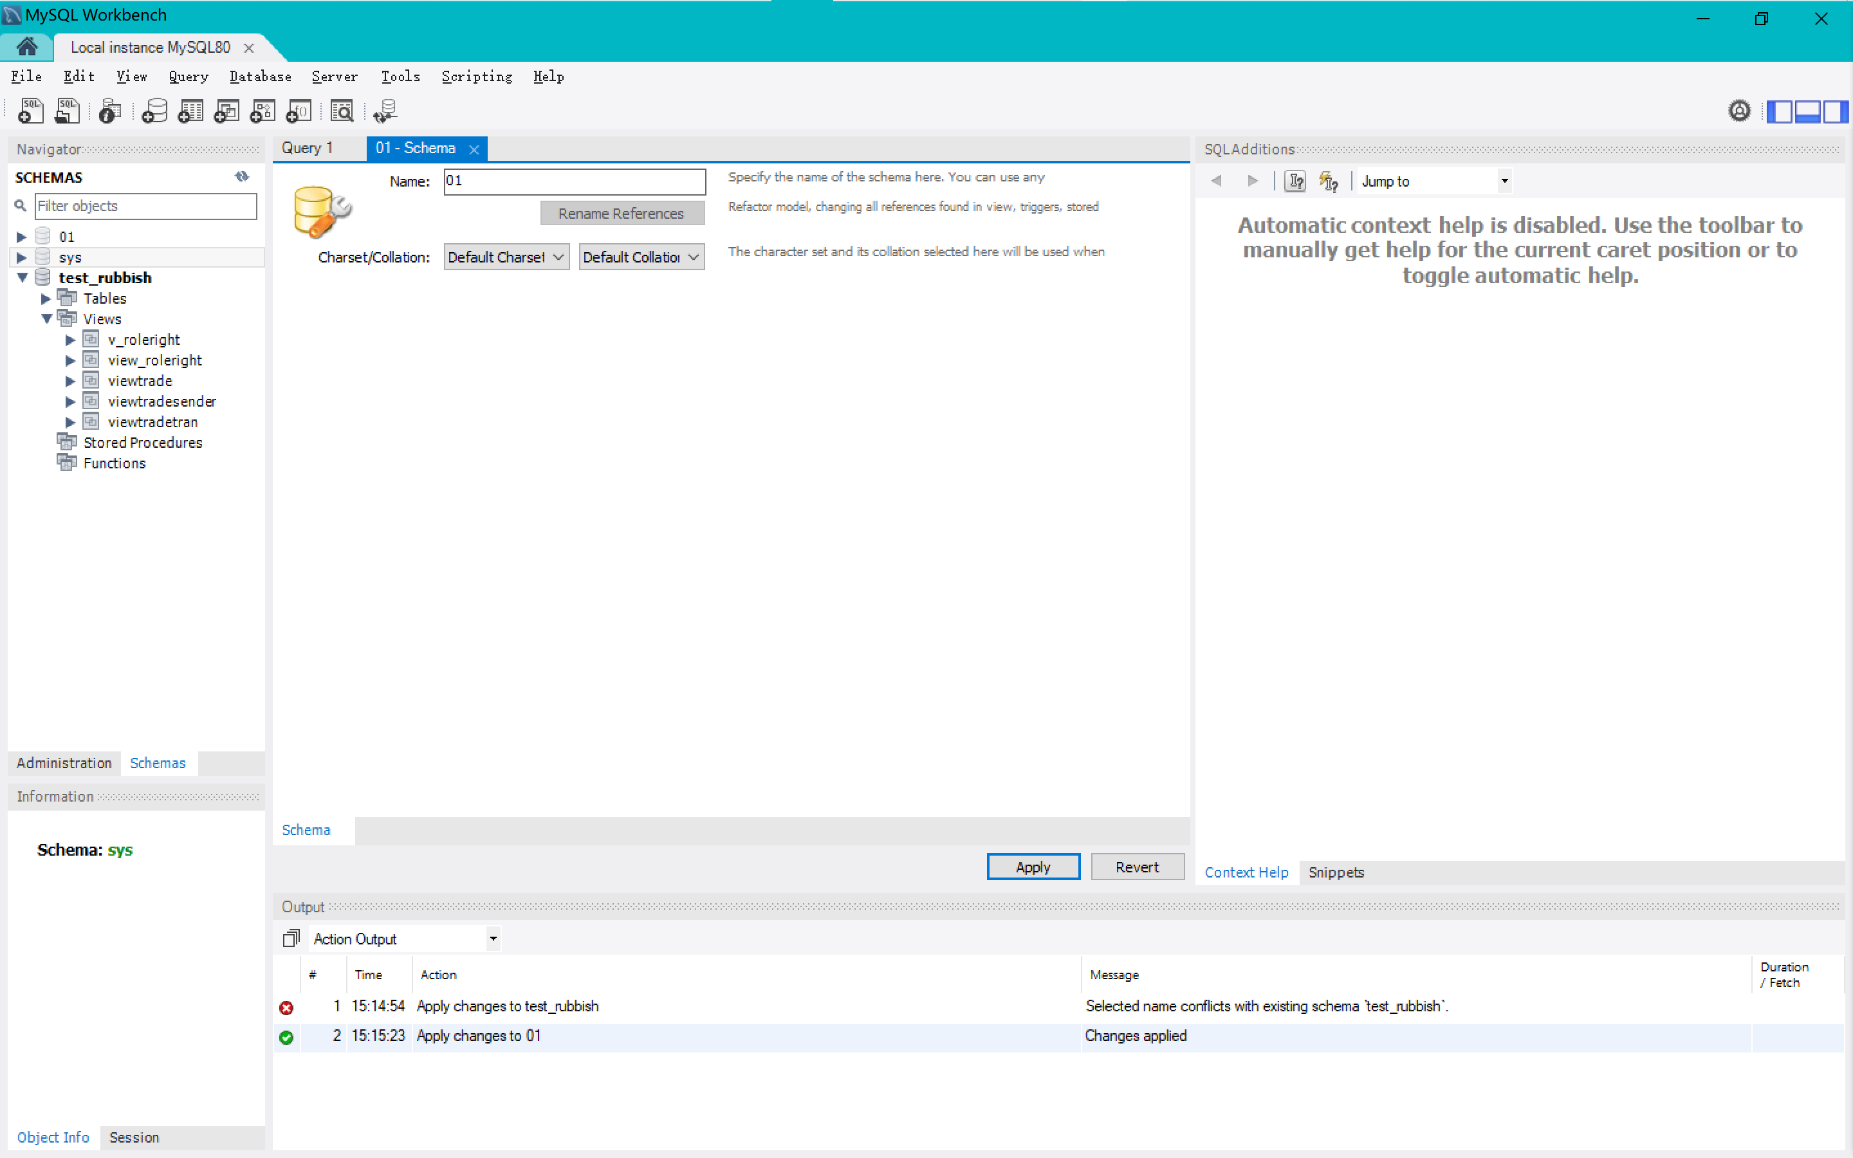Collapse the Views tree node
The height and width of the screenshot is (1158, 1853).
[47, 318]
